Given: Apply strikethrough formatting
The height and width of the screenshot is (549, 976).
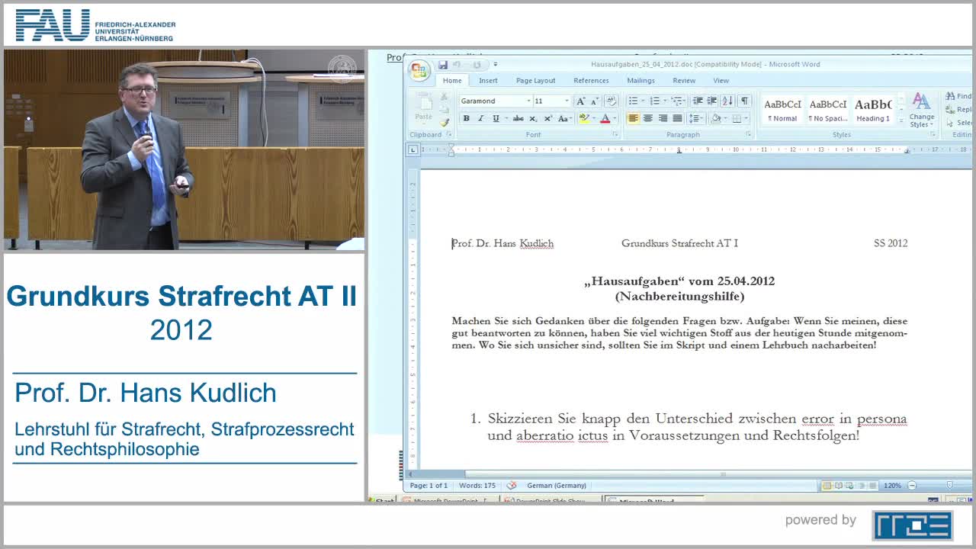Looking at the screenshot, I should click(518, 119).
